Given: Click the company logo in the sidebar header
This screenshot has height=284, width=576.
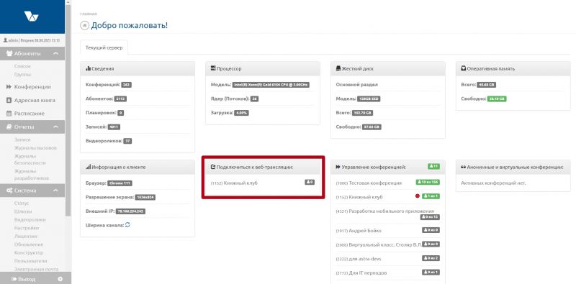Looking at the screenshot, I should click(x=31, y=17).
